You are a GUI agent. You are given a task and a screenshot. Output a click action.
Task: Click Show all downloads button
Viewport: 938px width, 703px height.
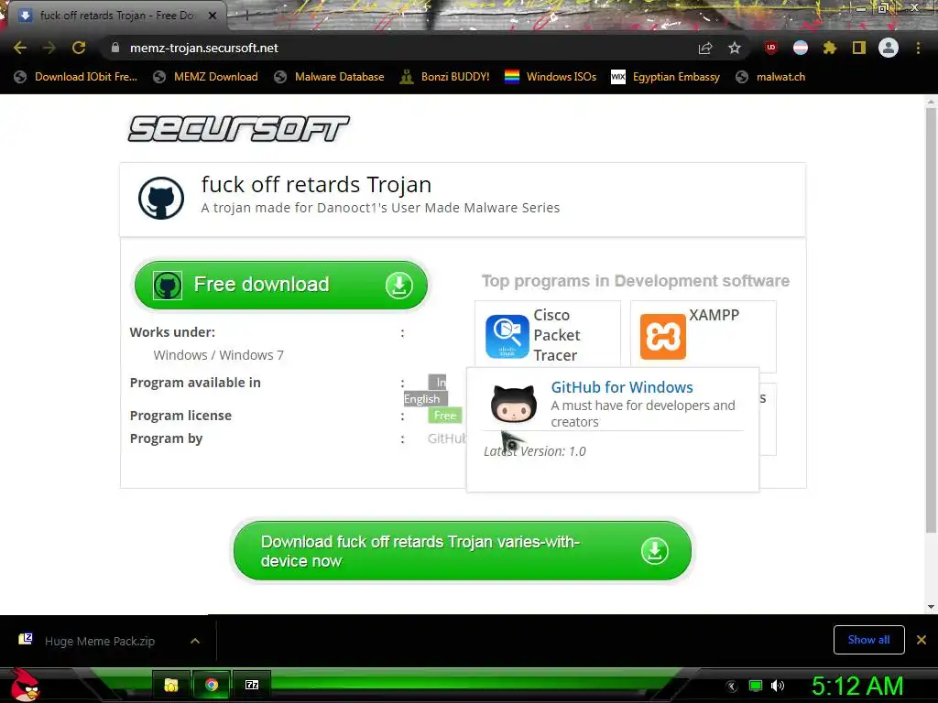tap(868, 640)
